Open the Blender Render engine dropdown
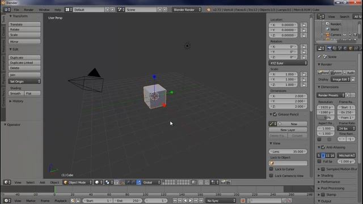The width and height of the screenshot is (363, 204). pos(187,10)
